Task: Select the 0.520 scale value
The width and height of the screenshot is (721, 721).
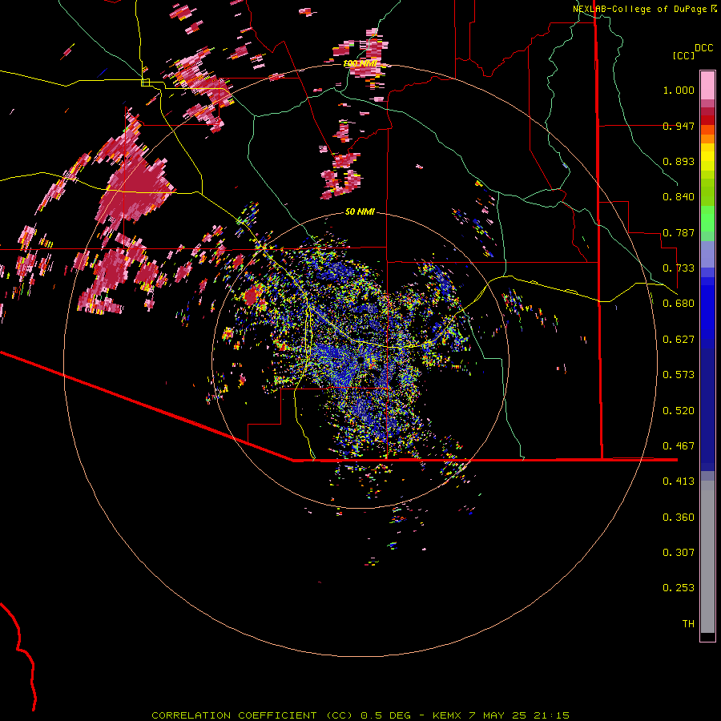Action: (679, 411)
